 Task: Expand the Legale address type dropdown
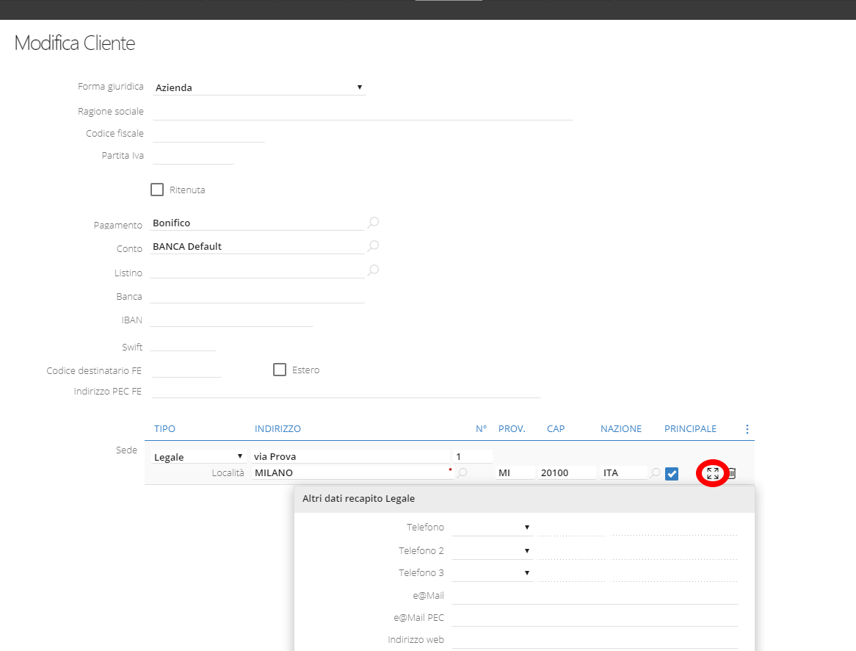click(x=198, y=457)
